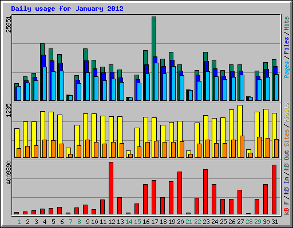The height and width of the screenshot is (228, 293).
Task: Click day 17 on the x-axis
Action: click(x=155, y=222)
